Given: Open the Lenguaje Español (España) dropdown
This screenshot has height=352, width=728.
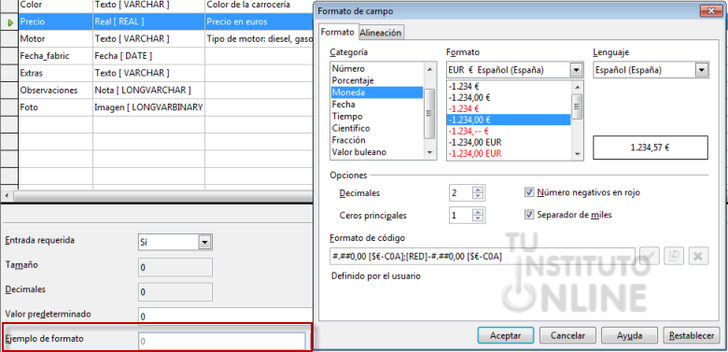Looking at the screenshot, I should (702, 70).
